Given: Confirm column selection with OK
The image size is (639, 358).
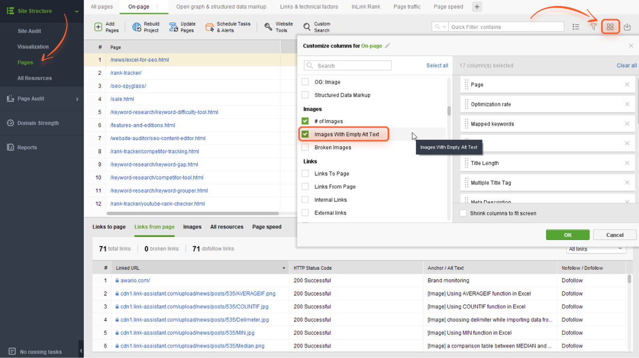Looking at the screenshot, I should (x=567, y=234).
